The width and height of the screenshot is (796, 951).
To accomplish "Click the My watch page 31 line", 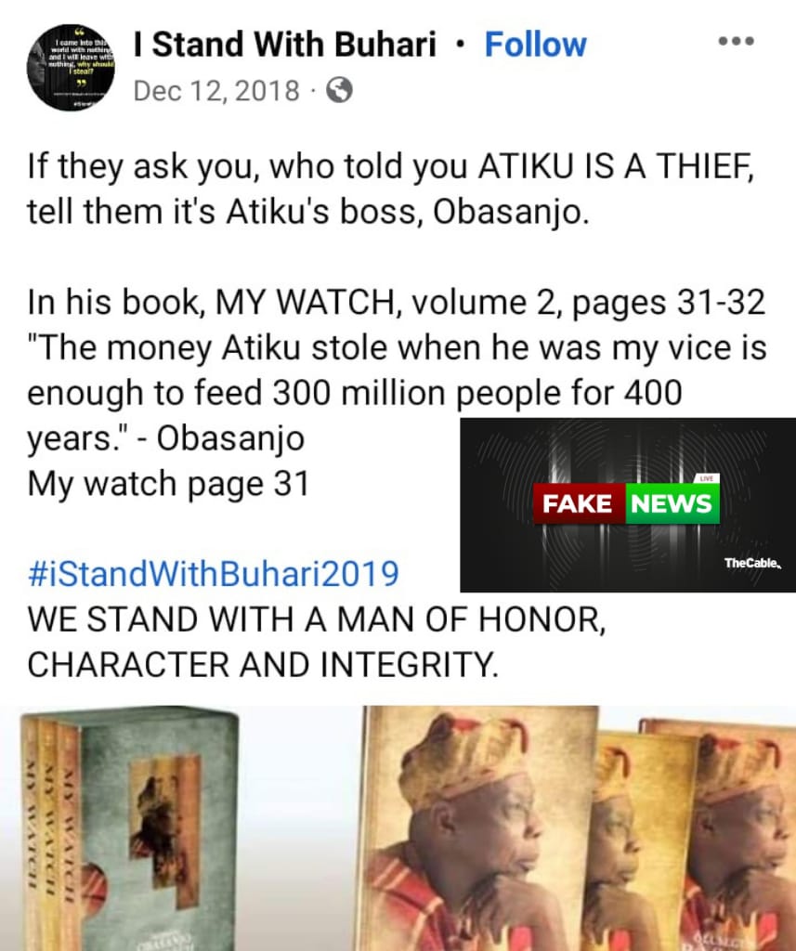I will [x=168, y=484].
